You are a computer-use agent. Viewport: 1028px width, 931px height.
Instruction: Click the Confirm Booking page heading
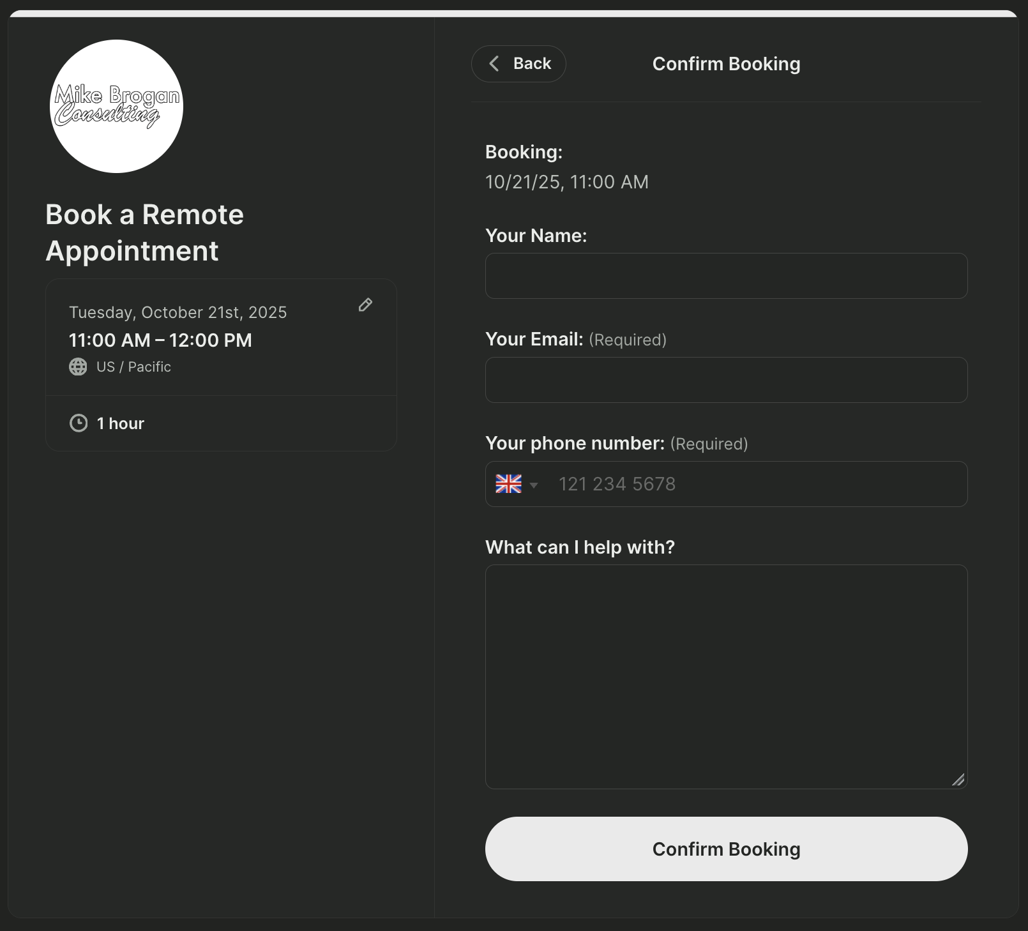click(726, 64)
